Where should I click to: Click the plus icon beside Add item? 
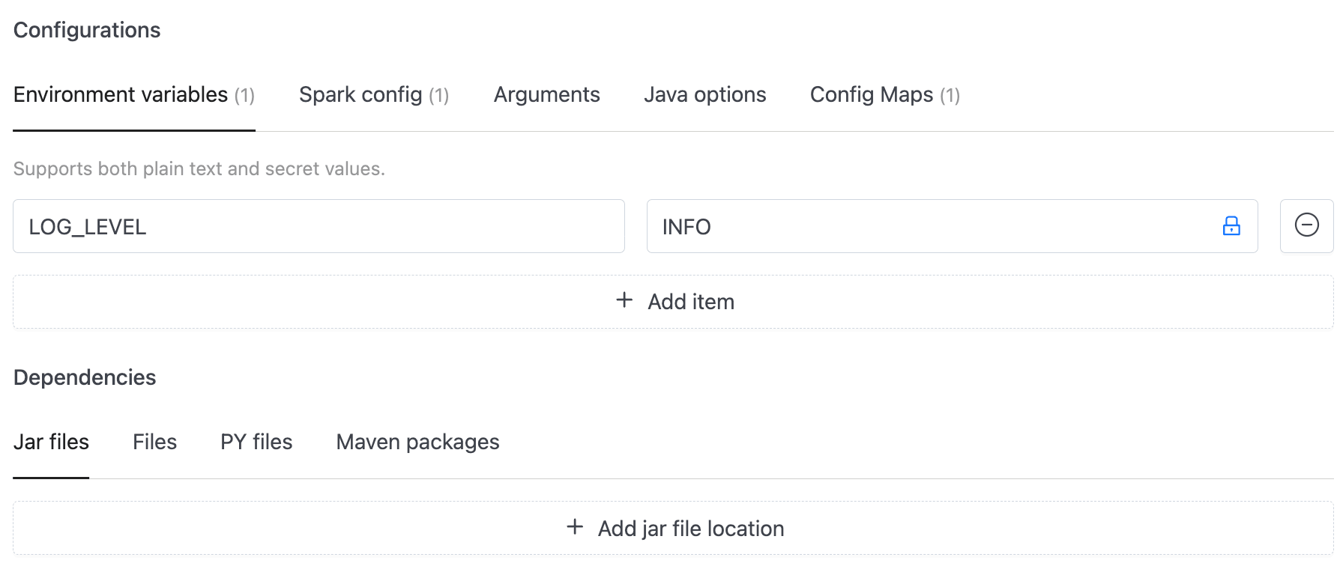624,300
